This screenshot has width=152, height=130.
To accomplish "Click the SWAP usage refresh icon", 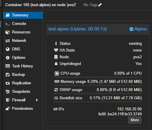I will point(56,90).
